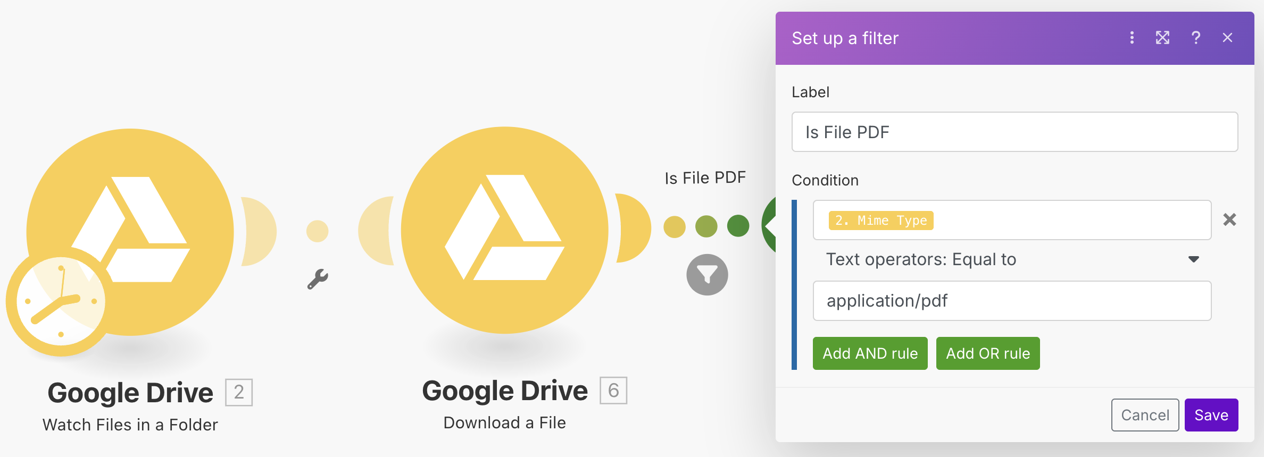
Task: Click the Condition section label
Action: click(825, 180)
